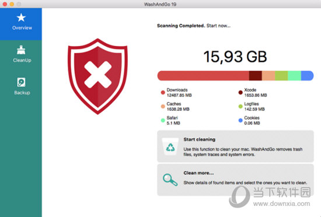This screenshot has width=321, height=217.
Task: Open the Backup disk icon
Action: pos(21,82)
